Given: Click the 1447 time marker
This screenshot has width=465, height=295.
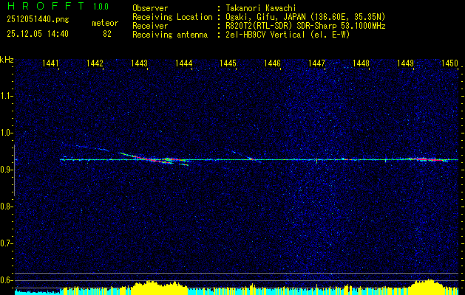Looking at the screenshot, I should pos(316,63).
